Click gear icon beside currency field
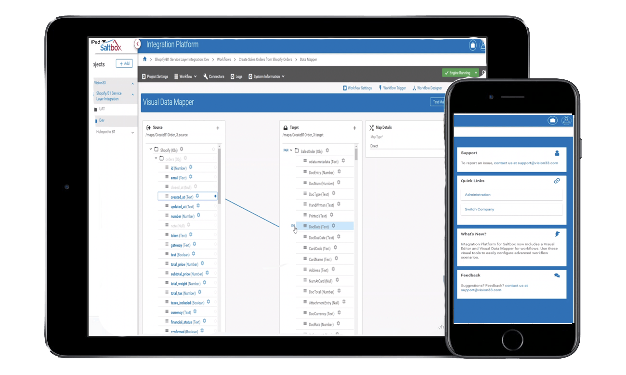Screen dimensions: 626x375 [x=195, y=312]
